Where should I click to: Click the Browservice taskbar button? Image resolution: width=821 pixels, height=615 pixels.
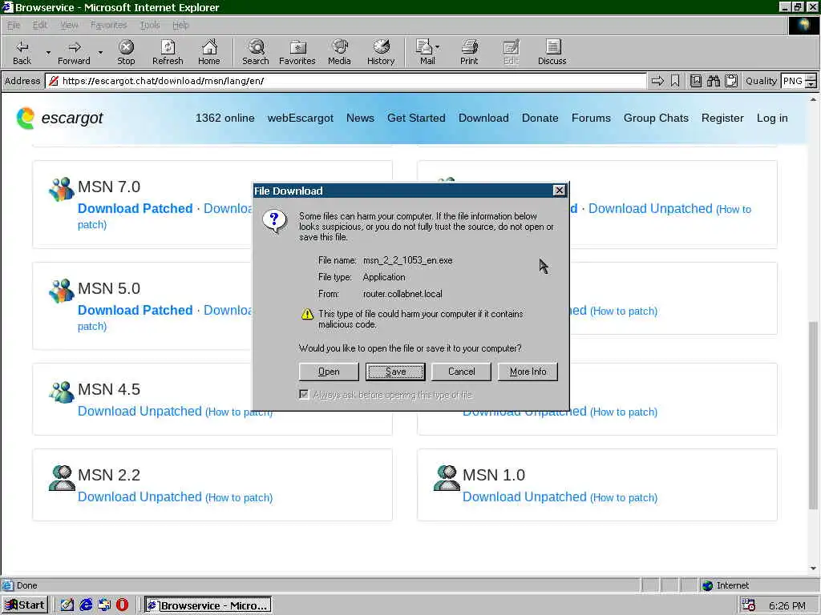click(x=208, y=605)
